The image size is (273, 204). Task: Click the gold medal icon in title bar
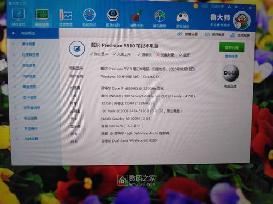tap(195, 6)
